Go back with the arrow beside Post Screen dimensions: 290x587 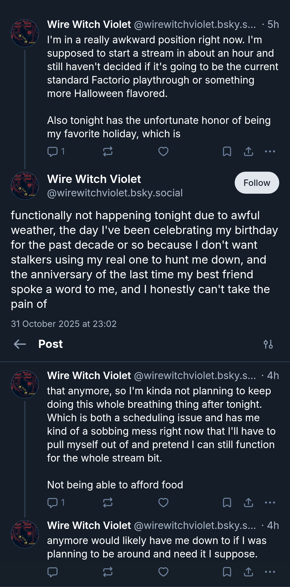point(20,344)
